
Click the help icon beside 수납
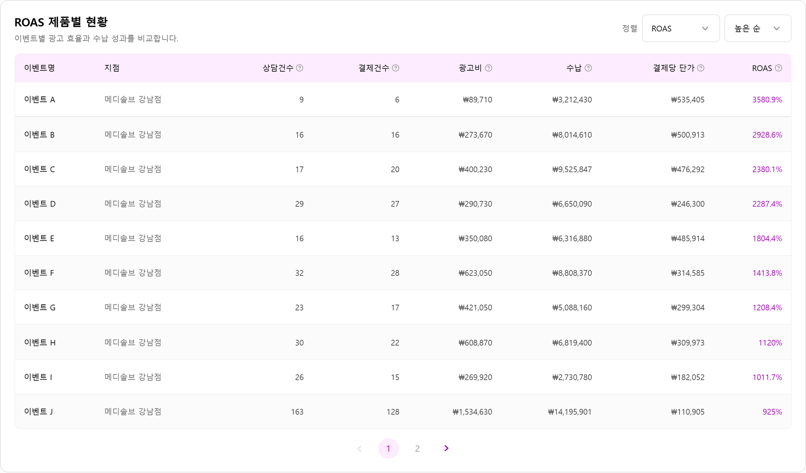(x=588, y=68)
